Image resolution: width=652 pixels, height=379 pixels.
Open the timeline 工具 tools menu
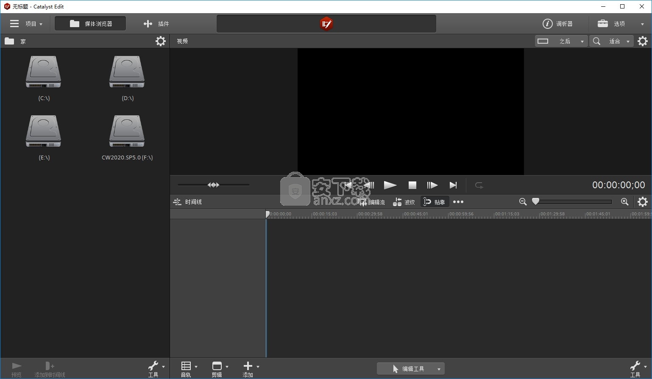[x=638, y=369]
